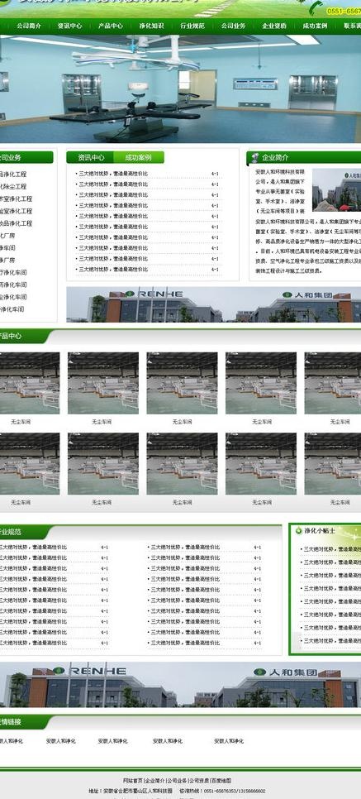361x799 pixels.
Task: Click 公司业务 link in the footer
Action: point(177,781)
